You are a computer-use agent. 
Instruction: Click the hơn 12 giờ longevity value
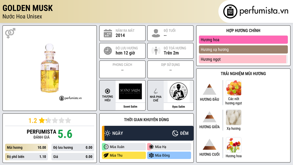pos(125,53)
